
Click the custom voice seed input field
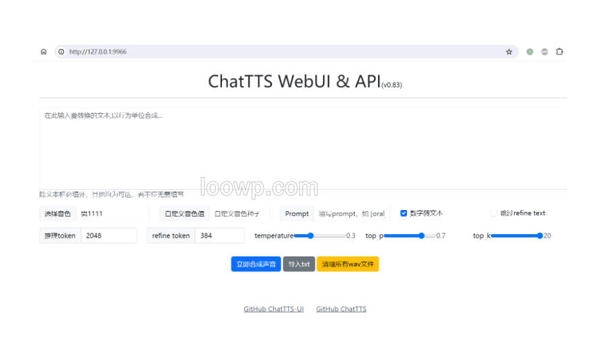(x=239, y=213)
